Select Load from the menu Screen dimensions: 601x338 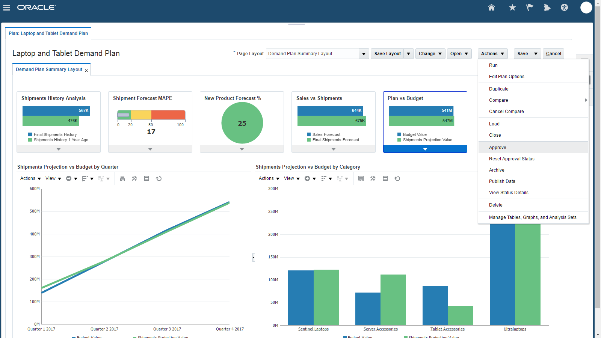533,124
